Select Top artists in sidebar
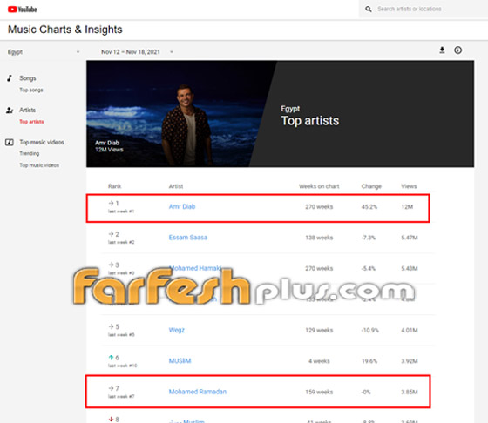The width and height of the screenshot is (488, 423). click(x=31, y=122)
